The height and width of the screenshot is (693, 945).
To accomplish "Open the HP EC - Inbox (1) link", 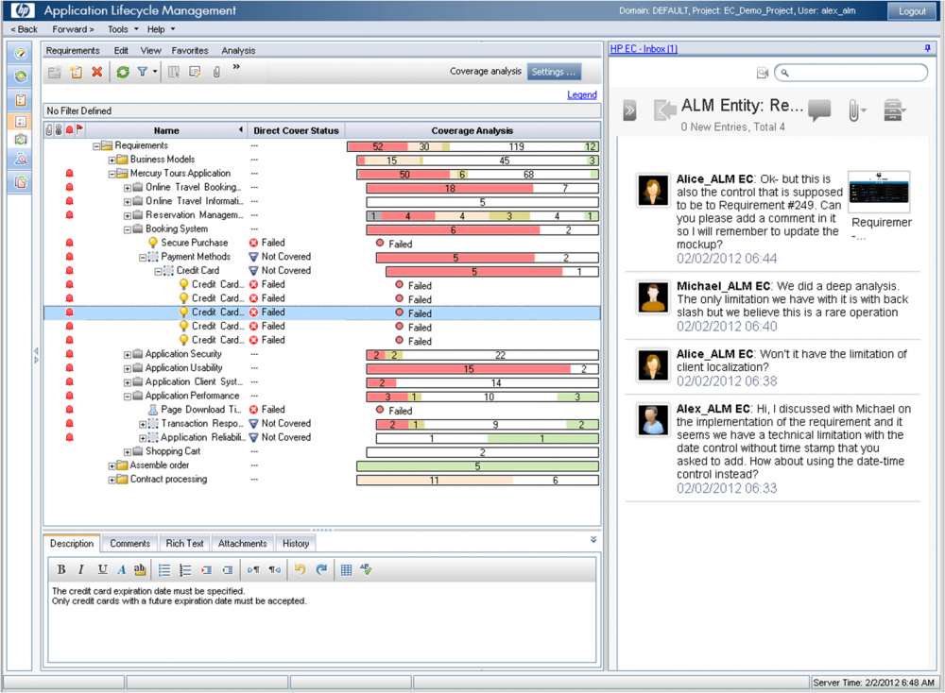I will click(644, 49).
